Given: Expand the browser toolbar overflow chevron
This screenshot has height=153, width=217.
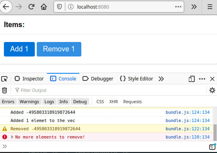Looking at the screenshot, I should pyautogui.click(x=194, y=7).
